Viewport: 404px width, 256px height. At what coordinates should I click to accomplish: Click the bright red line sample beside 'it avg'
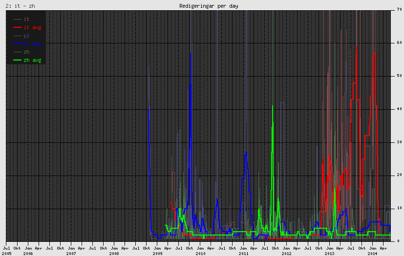17,27
